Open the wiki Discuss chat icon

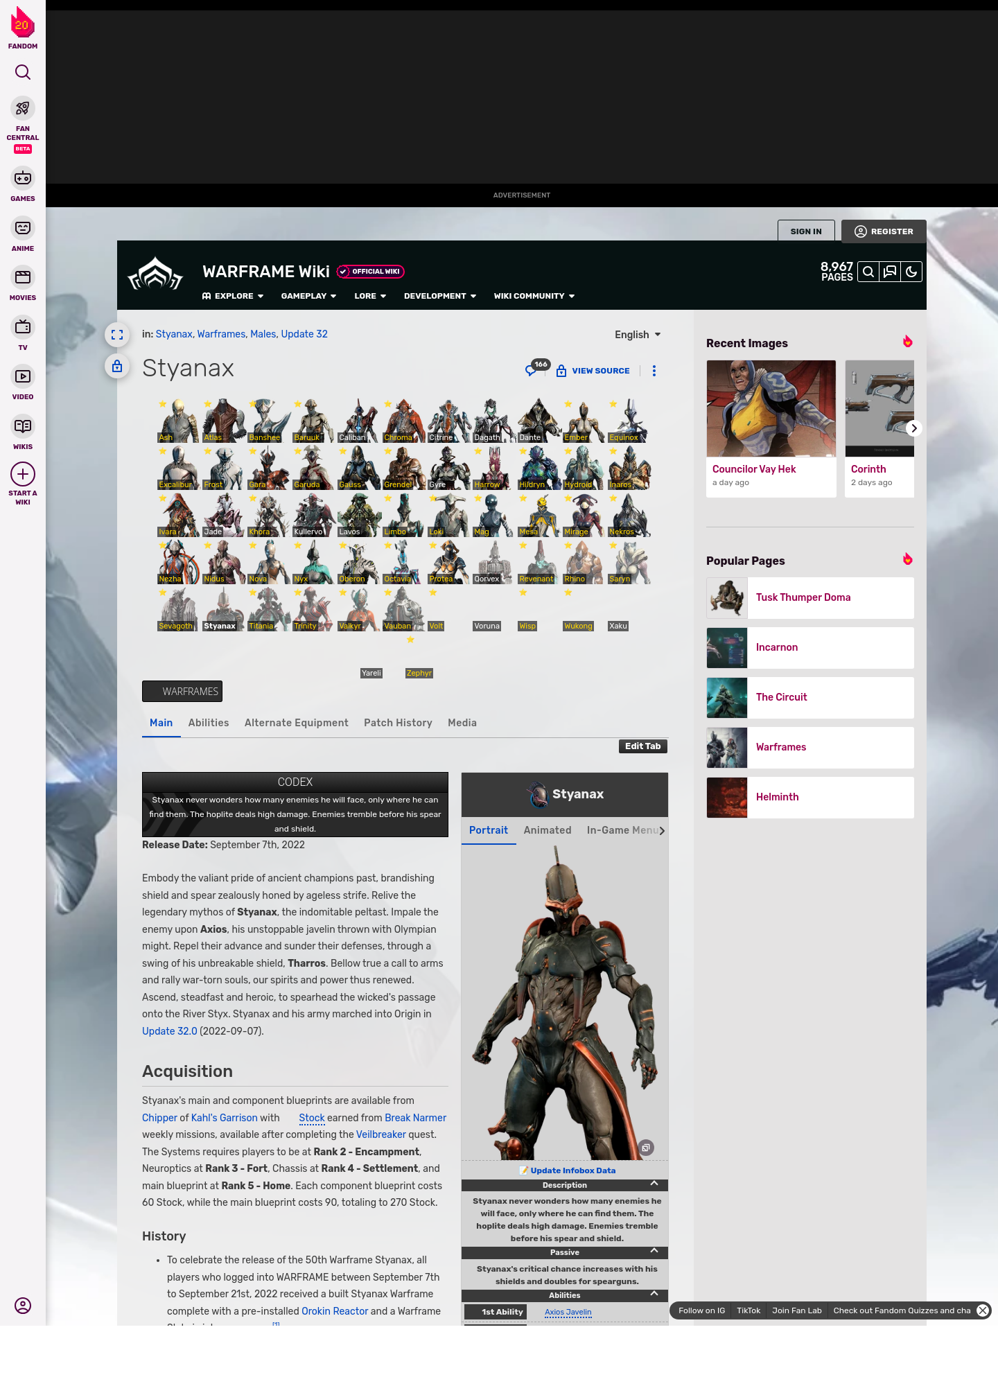click(x=890, y=272)
